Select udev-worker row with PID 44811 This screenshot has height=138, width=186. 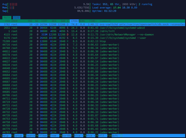[93, 51]
